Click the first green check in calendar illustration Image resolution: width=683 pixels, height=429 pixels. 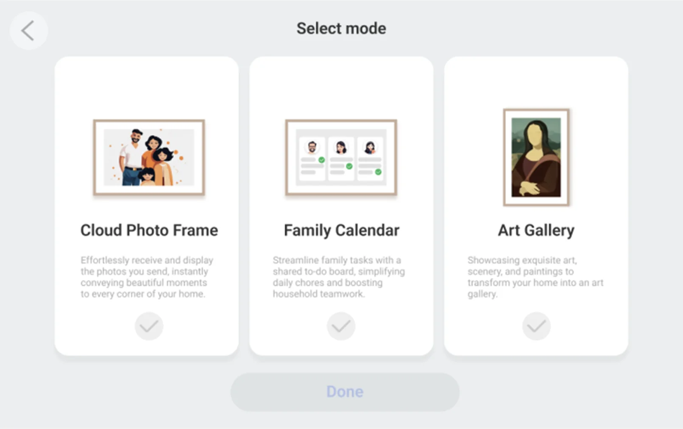(x=322, y=160)
